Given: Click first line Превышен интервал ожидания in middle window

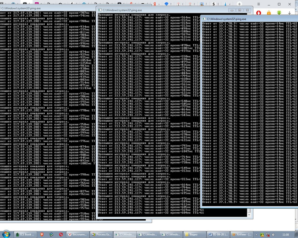Looking at the screenshot, I should [134, 15].
